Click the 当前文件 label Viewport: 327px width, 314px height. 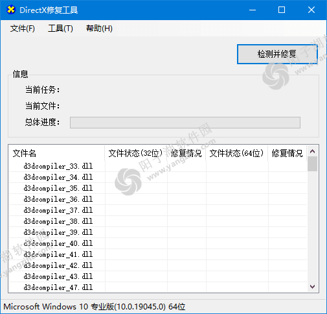[42, 106]
